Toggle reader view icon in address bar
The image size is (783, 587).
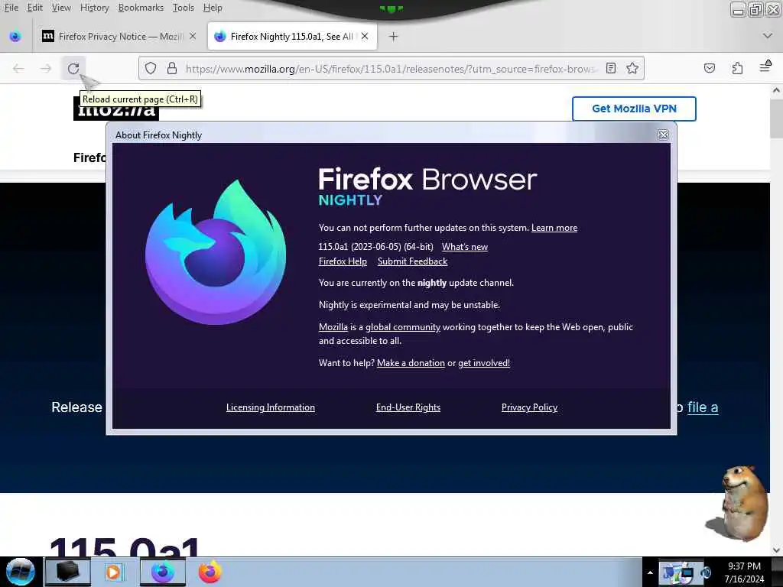pyautogui.click(x=611, y=68)
